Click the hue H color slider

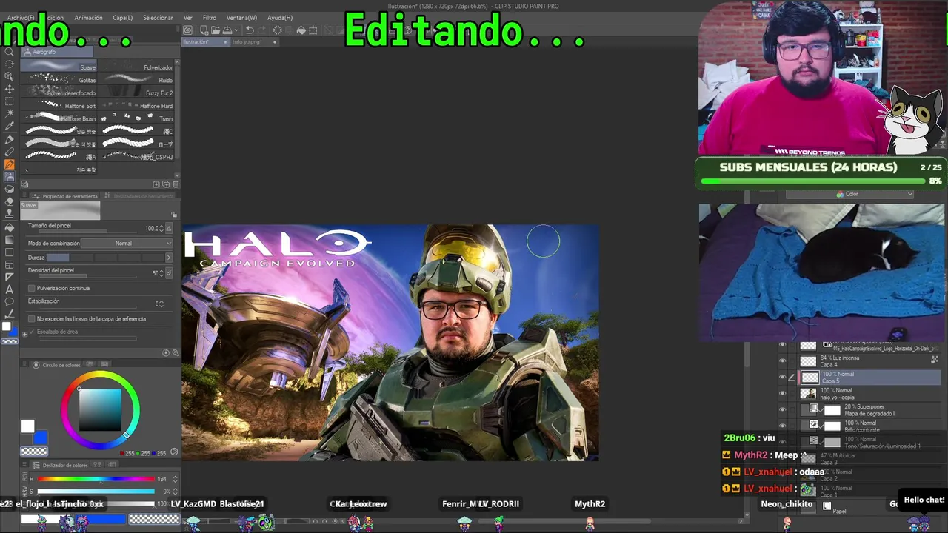(x=96, y=480)
